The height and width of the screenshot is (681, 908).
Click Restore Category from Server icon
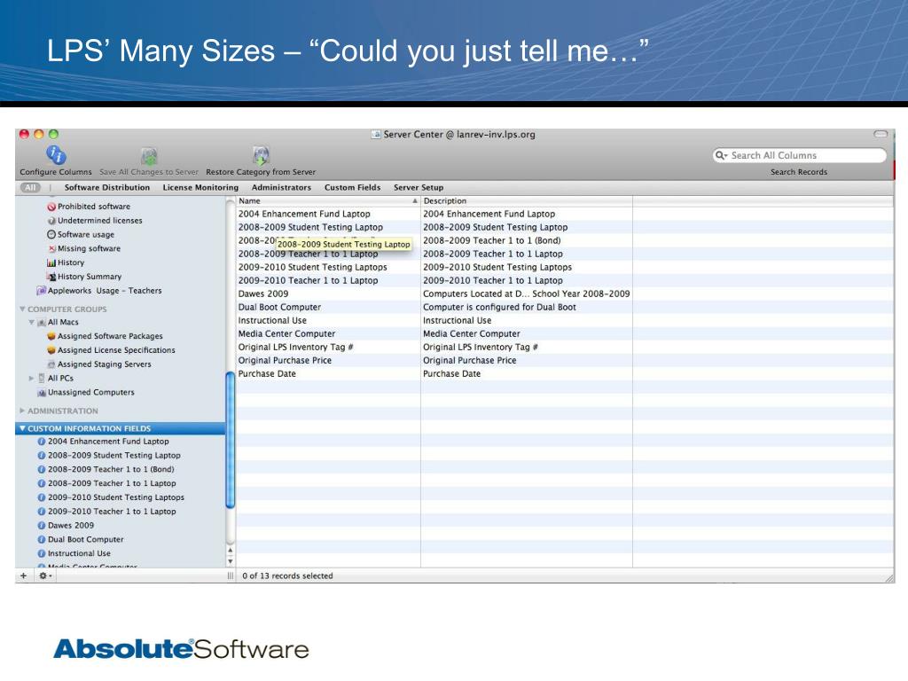click(x=261, y=155)
